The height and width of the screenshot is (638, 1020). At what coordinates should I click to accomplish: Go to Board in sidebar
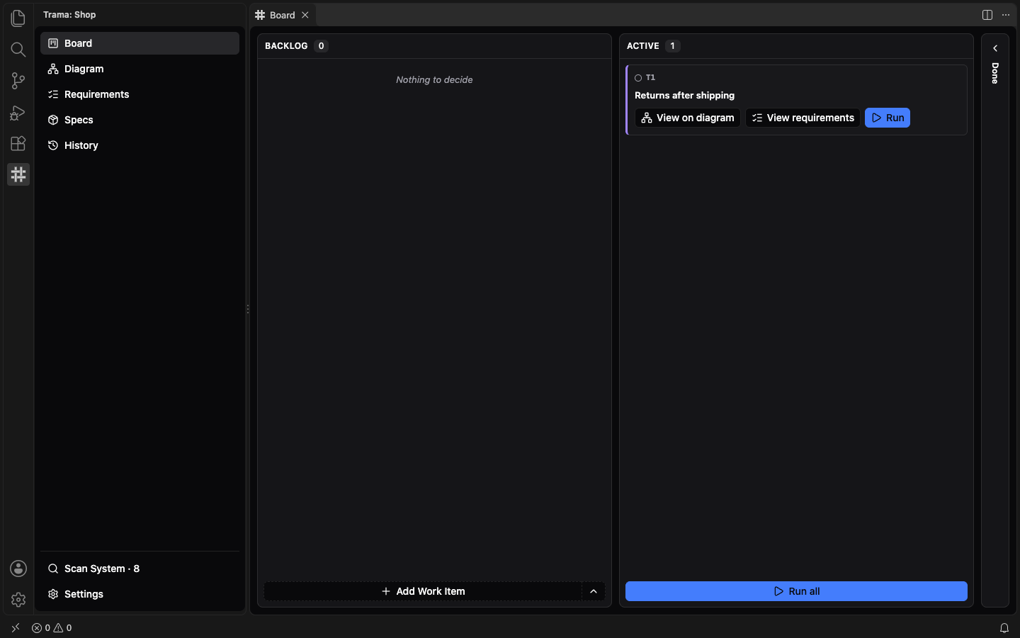[140, 43]
